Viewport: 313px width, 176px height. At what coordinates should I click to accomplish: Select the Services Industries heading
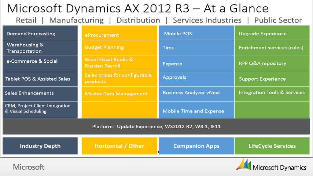(207, 20)
